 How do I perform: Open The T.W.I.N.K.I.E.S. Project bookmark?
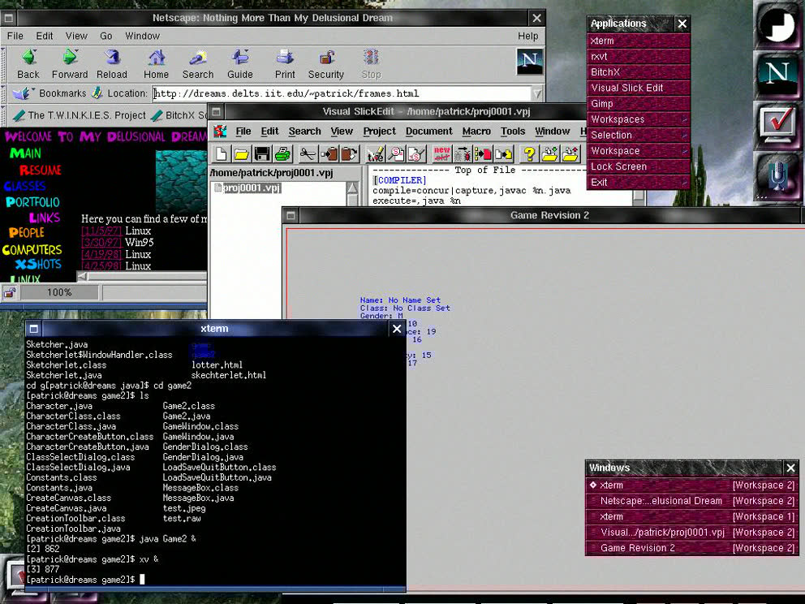[x=80, y=115]
